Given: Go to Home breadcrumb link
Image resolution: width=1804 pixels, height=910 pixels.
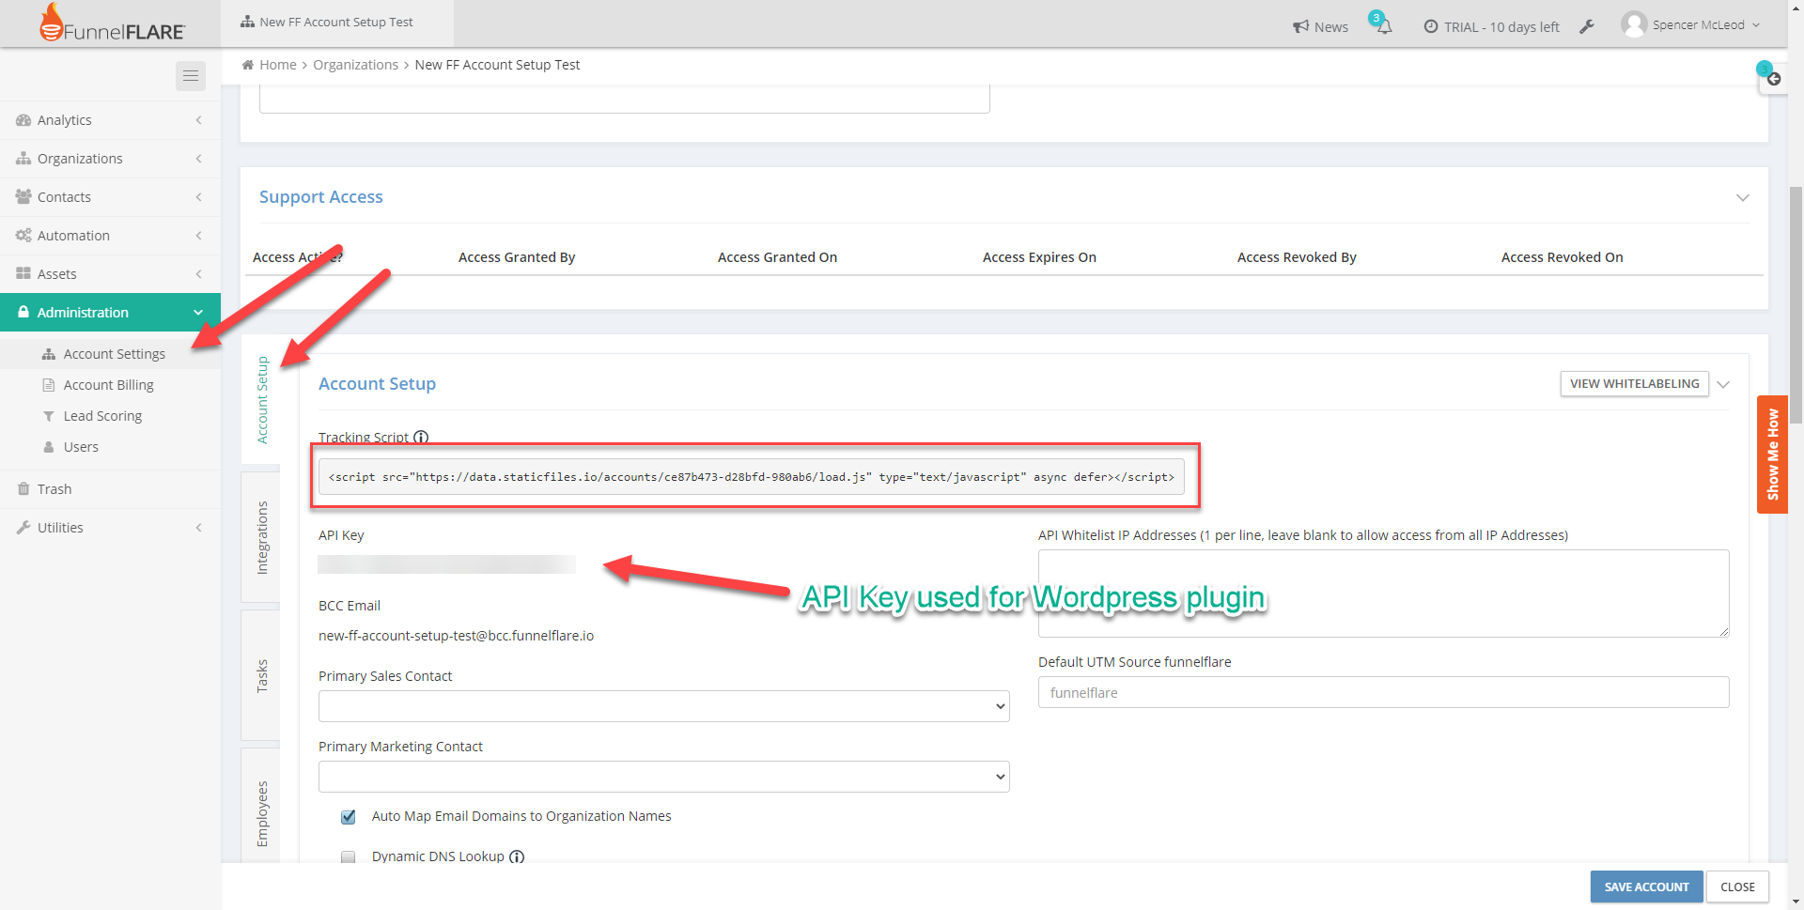Looking at the screenshot, I should click(x=278, y=65).
